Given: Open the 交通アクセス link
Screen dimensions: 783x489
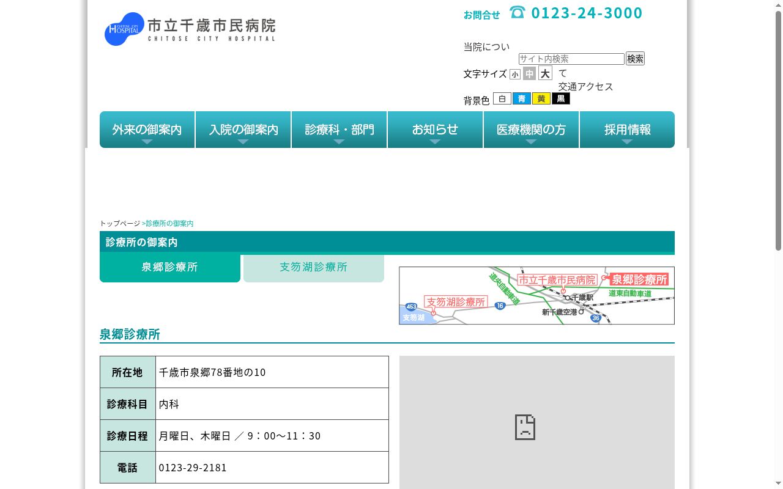Looking at the screenshot, I should point(585,87).
